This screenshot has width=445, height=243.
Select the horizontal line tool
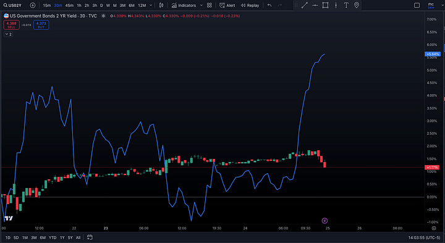coord(315,5)
